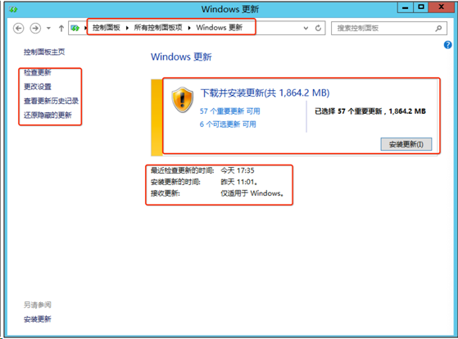Open help with the question mark icon
This screenshot has height=339, width=458.
point(447,45)
